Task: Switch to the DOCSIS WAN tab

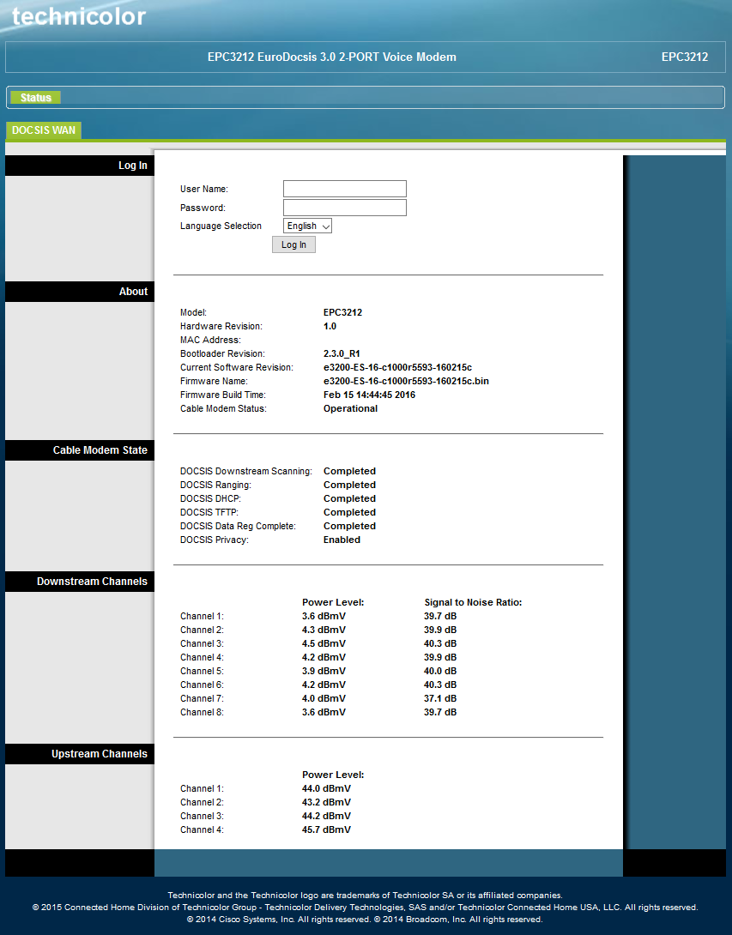Action: (x=44, y=130)
